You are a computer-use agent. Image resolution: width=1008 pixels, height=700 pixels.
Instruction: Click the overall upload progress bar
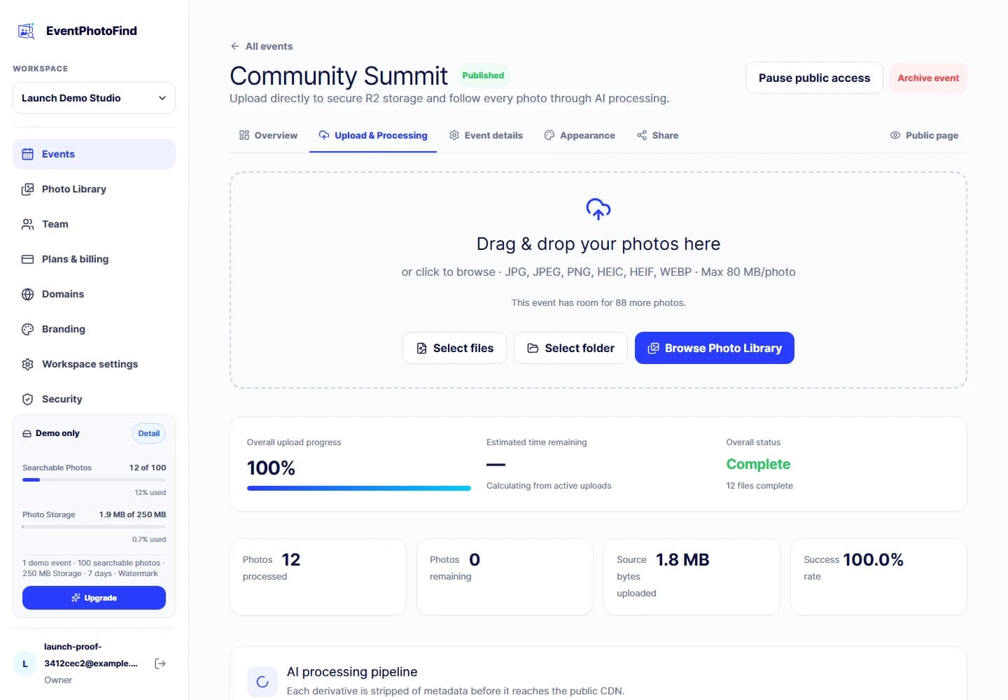click(x=359, y=488)
